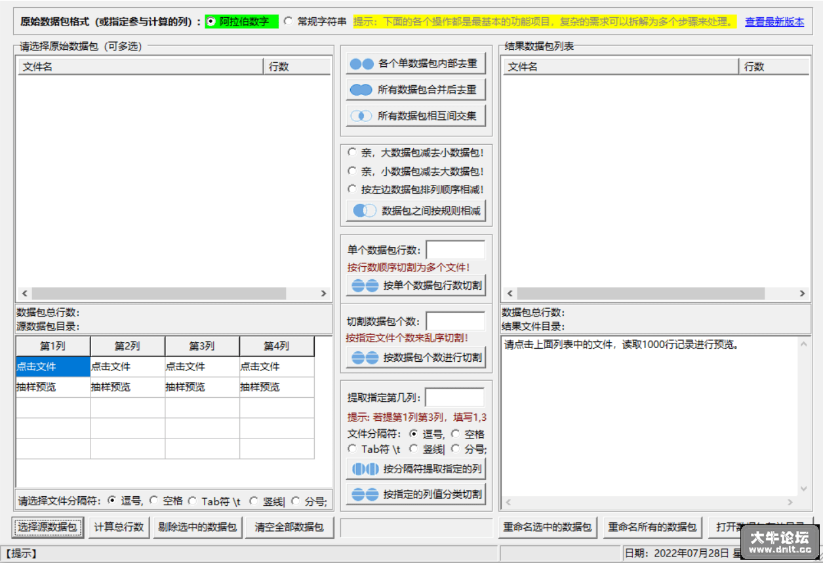Click 重命名选中的数据包 button

tap(548, 527)
